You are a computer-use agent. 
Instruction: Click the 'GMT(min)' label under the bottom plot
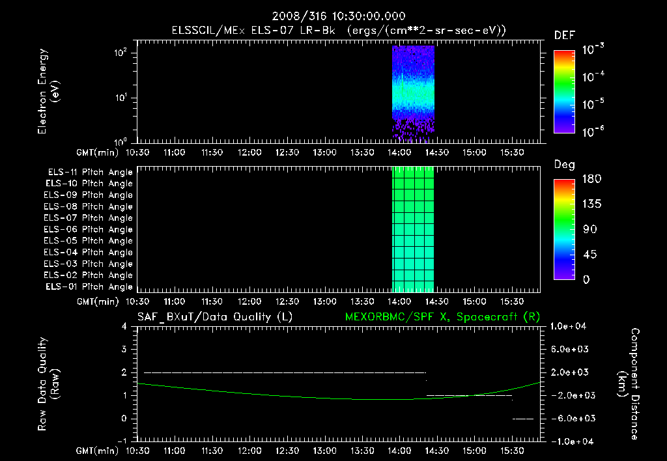(97, 451)
